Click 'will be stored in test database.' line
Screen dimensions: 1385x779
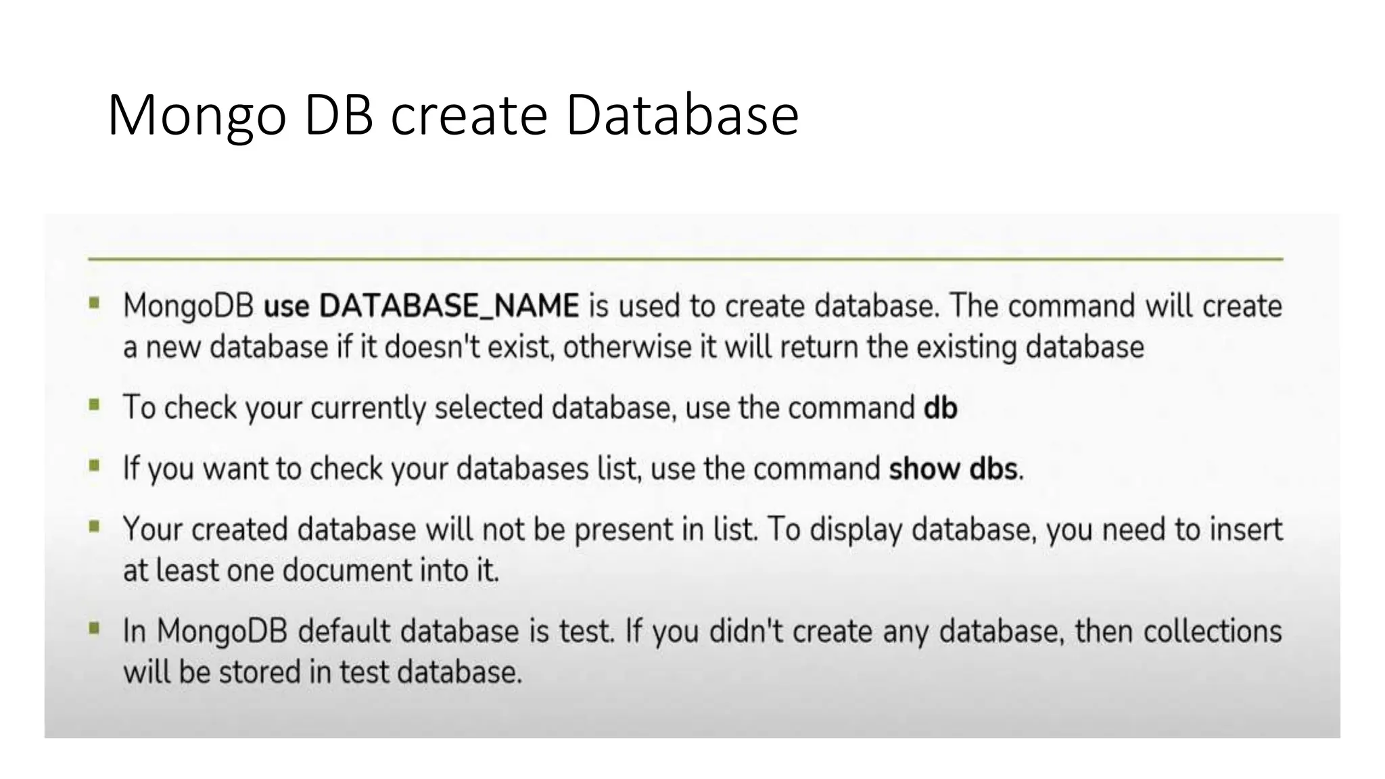tap(323, 673)
